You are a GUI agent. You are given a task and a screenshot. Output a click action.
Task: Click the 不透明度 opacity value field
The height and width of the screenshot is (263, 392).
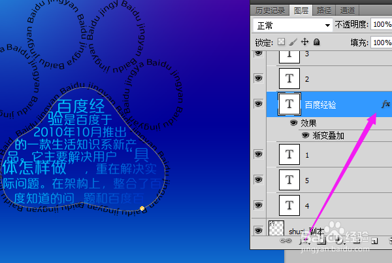coord(382,24)
